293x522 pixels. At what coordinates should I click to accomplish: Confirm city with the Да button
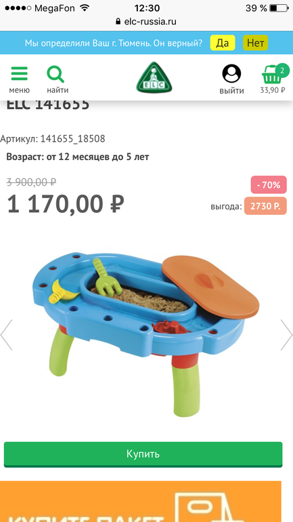222,43
